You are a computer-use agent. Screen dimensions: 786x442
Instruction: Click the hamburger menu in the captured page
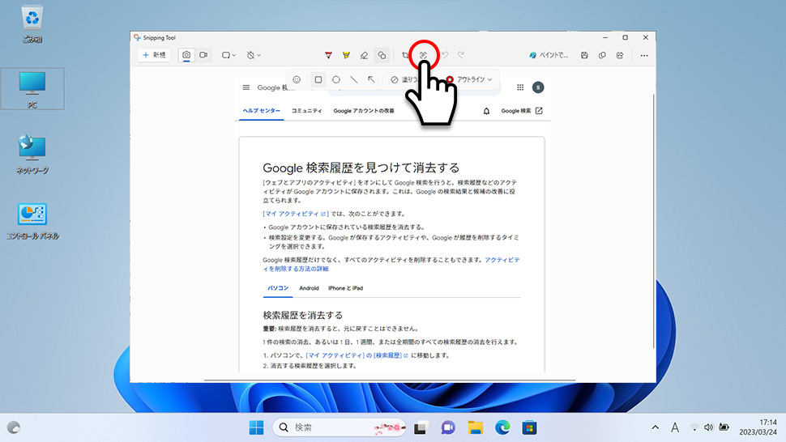(x=246, y=87)
